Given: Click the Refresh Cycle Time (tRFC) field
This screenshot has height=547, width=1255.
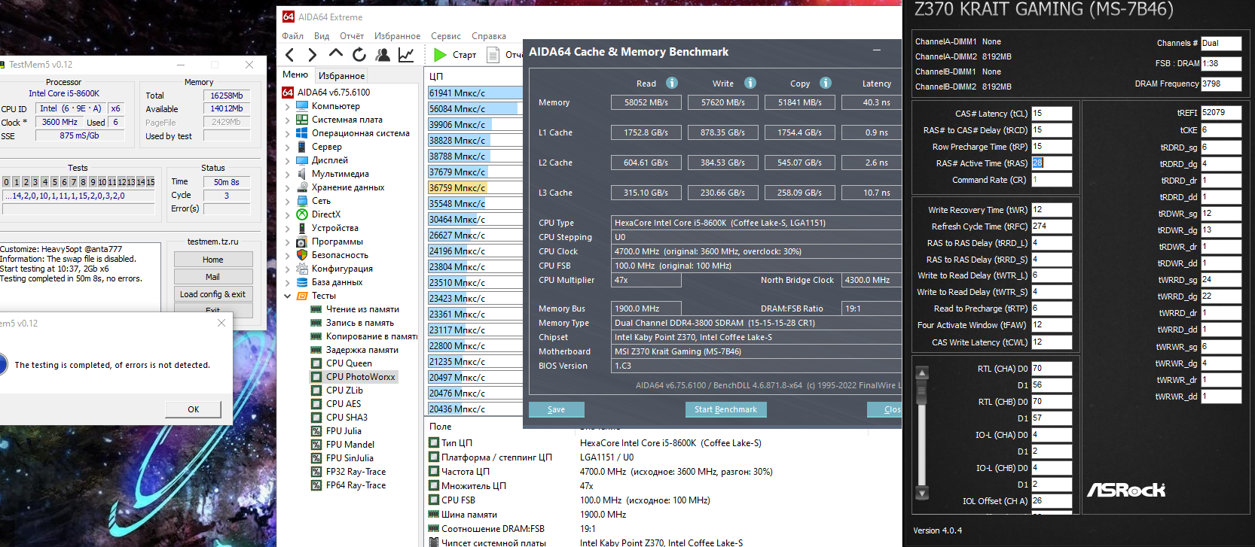Looking at the screenshot, I should (x=1052, y=226).
